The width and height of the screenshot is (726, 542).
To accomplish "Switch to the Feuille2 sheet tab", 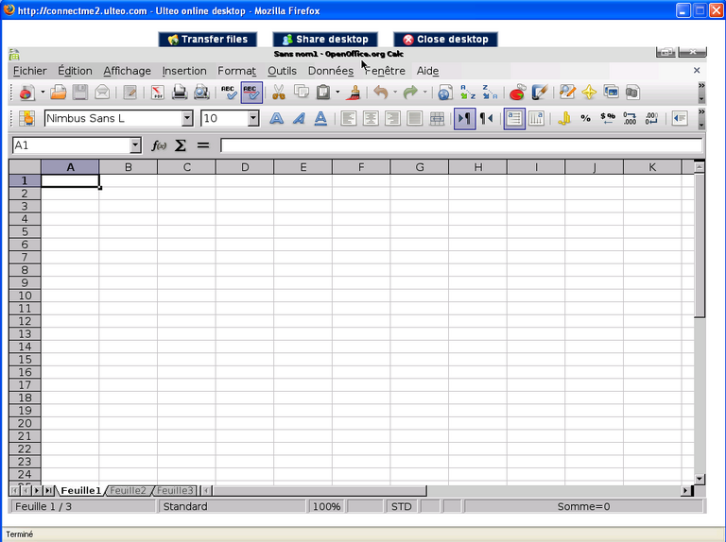I will click(128, 490).
